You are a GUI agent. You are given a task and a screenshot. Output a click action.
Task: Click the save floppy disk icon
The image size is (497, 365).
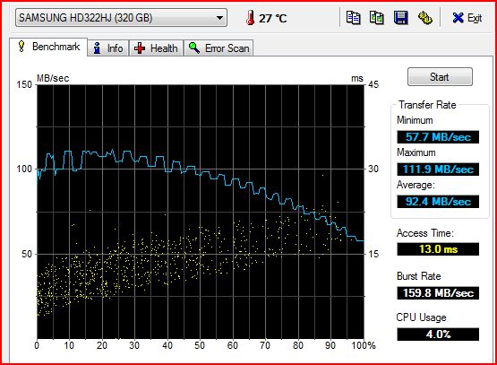pyautogui.click(x=400, y=17)
